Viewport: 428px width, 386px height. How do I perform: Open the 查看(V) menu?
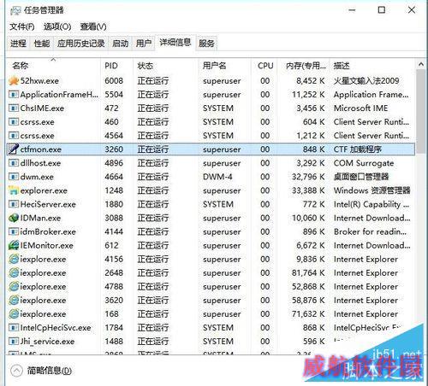(93, 26)
